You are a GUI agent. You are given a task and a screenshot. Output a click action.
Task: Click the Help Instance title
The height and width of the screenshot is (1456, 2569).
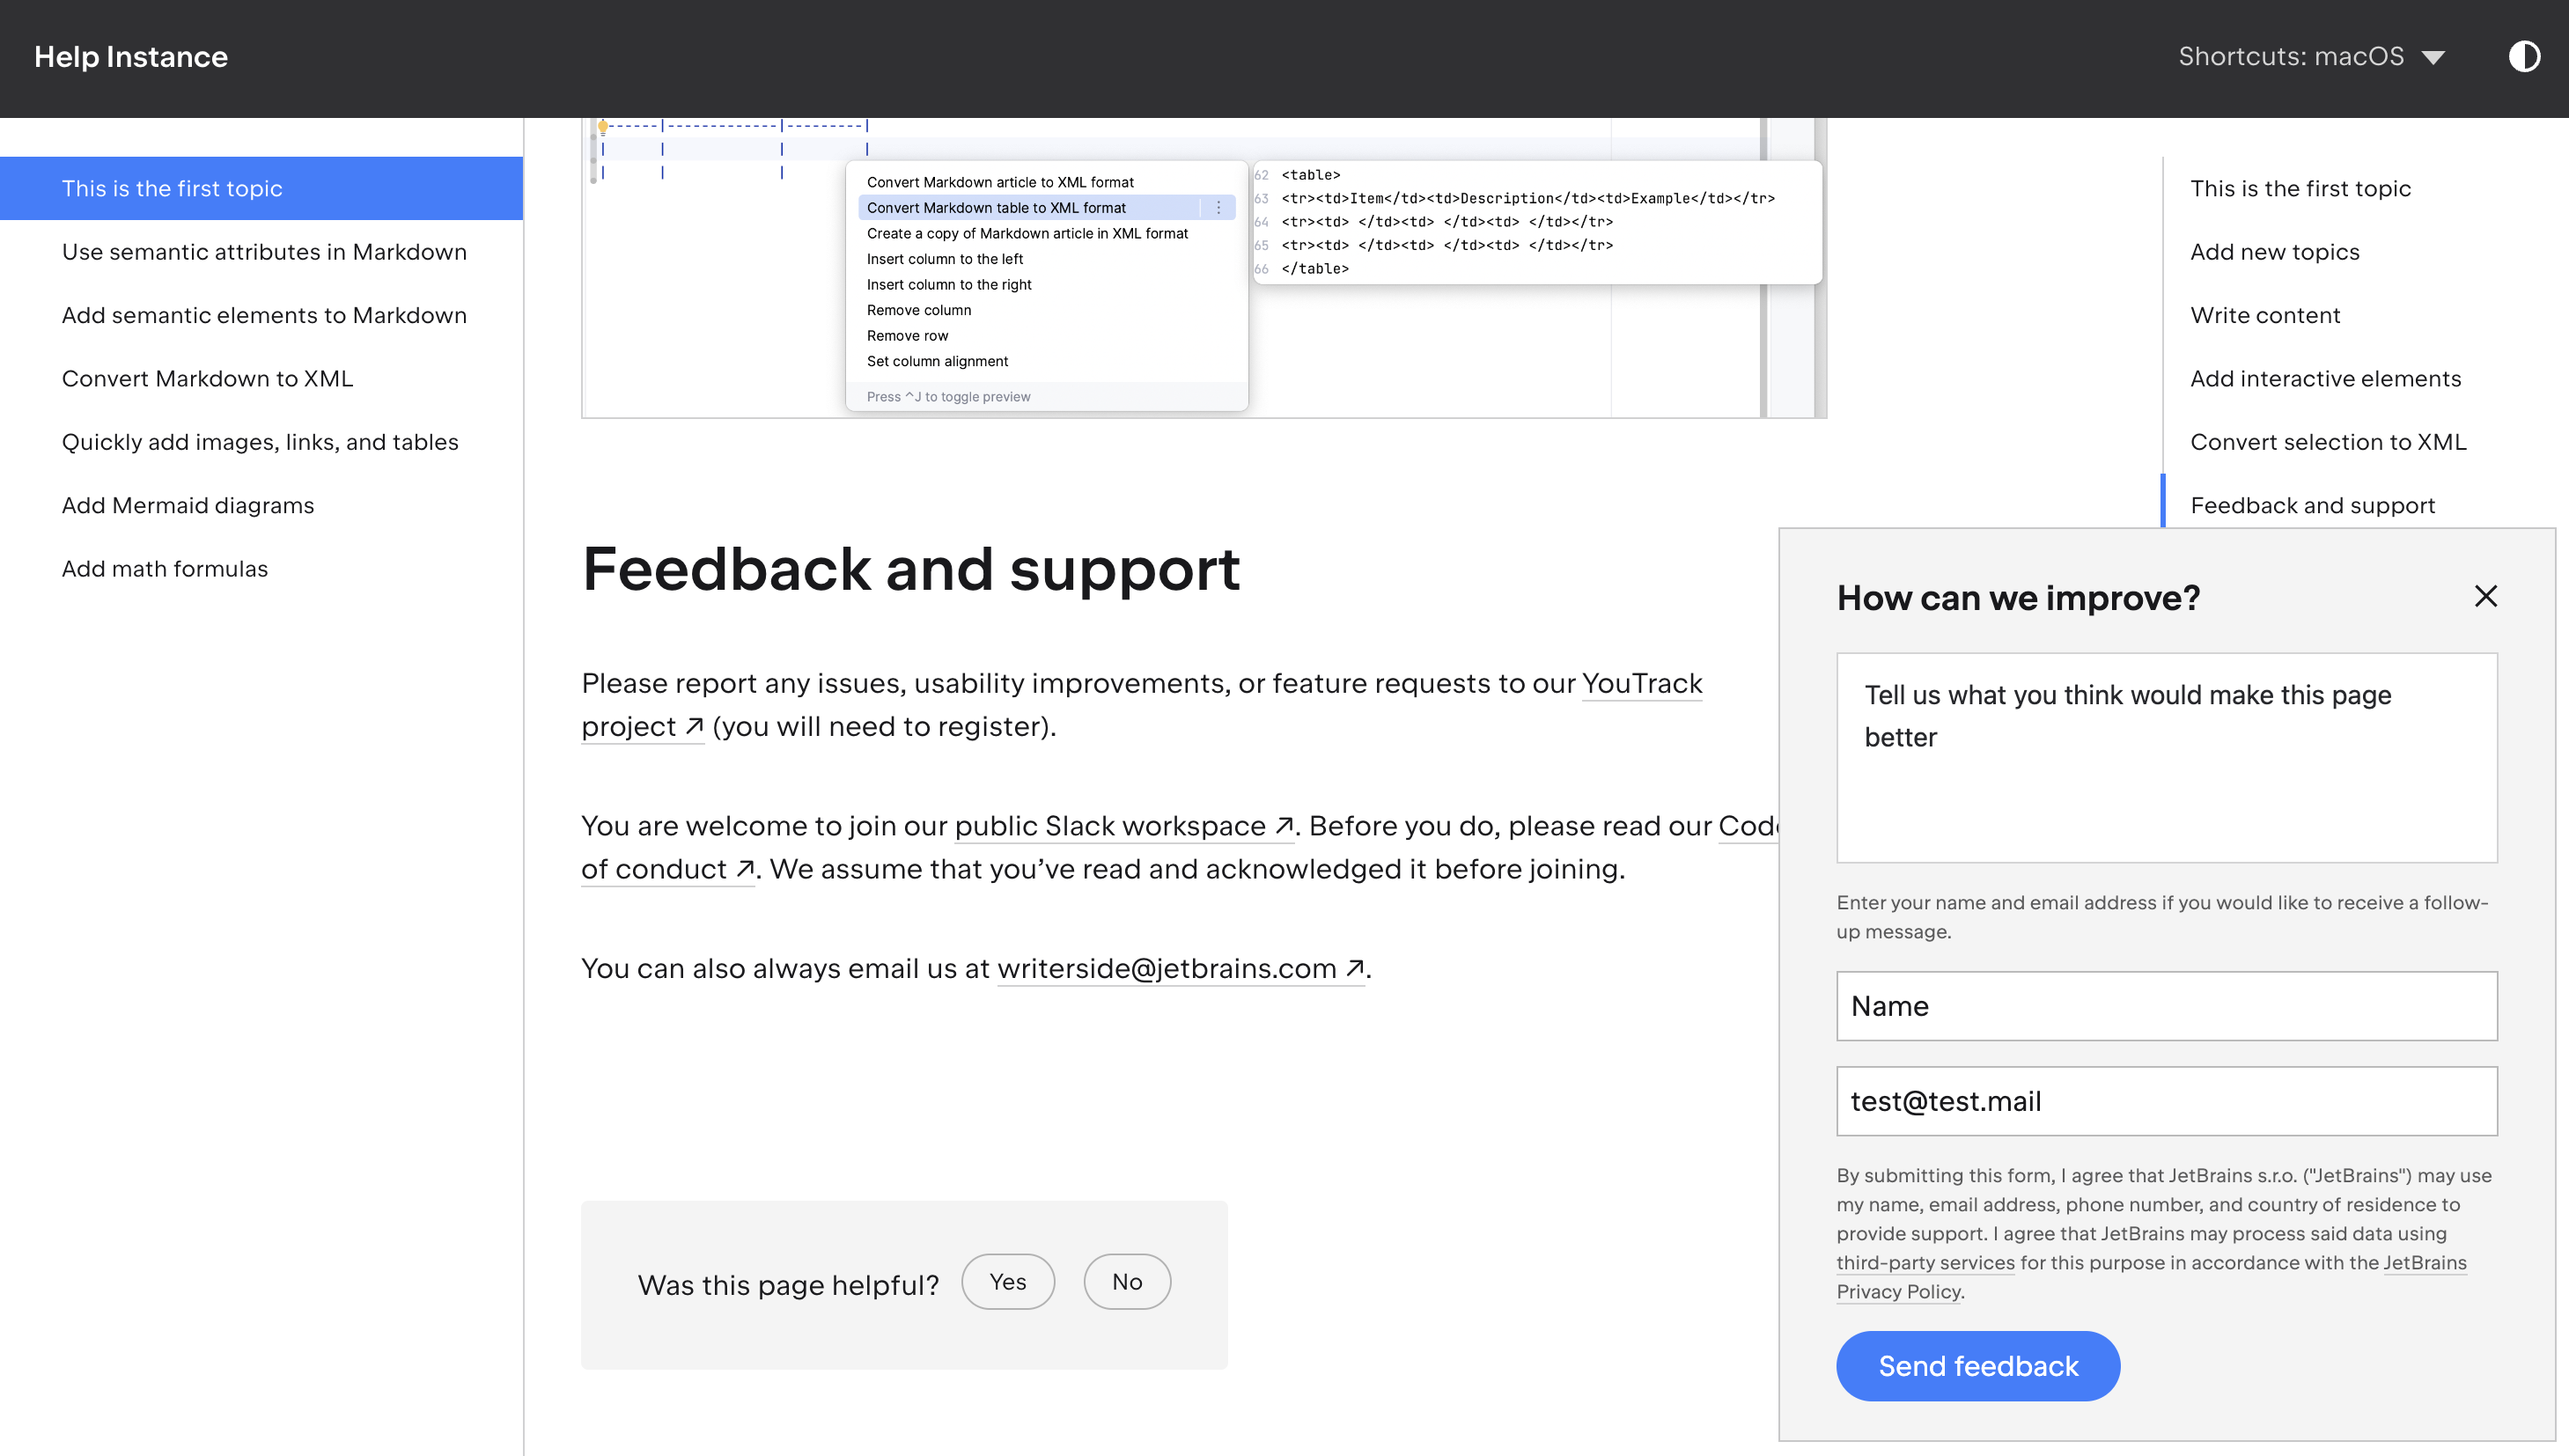pos(131,57)
